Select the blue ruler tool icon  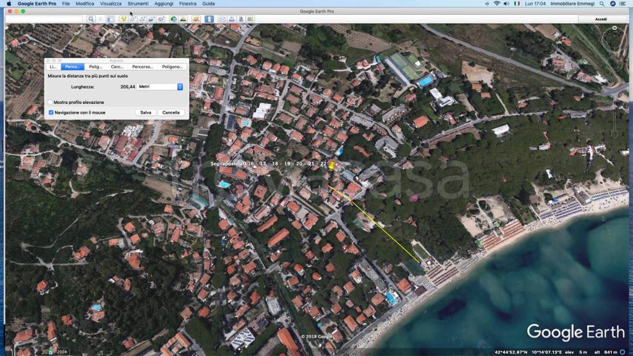pos(209,19)
